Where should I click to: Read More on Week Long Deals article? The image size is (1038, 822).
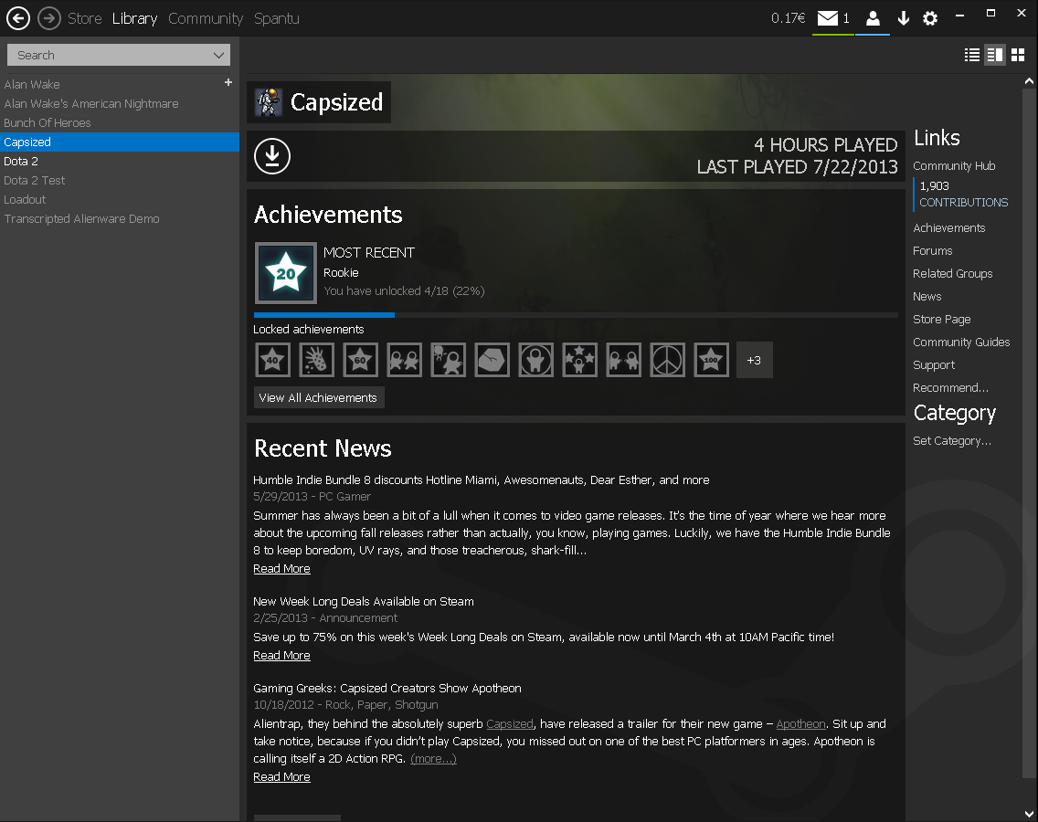pos(281,655)
